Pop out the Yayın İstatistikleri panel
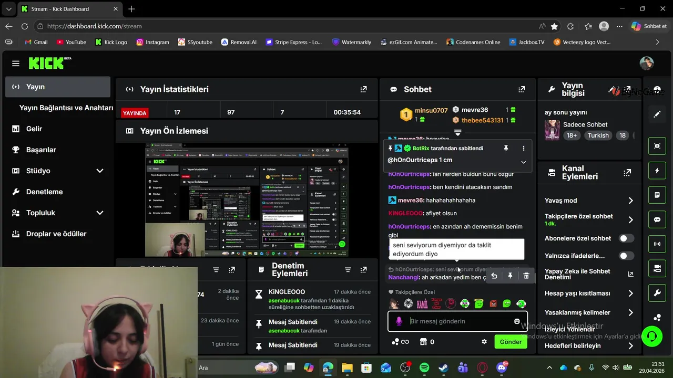The width and height of the screenshot is (673, 378). (363, 89)
